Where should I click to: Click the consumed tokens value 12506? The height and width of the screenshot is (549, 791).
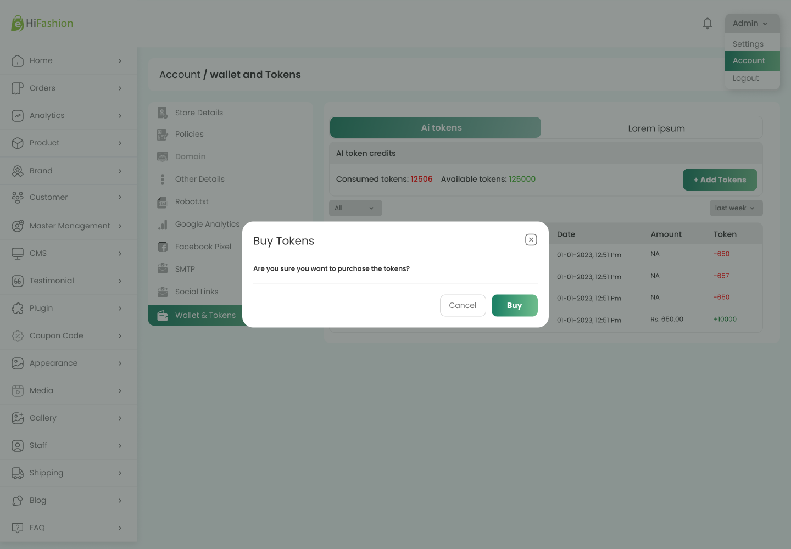(x=422, y=179)
